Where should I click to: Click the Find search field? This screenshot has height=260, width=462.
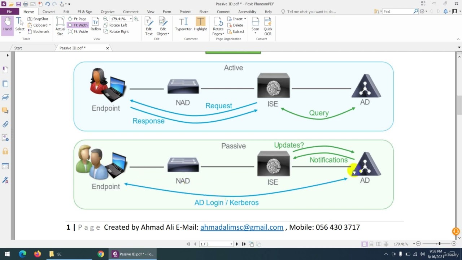[x=397, y=12]
